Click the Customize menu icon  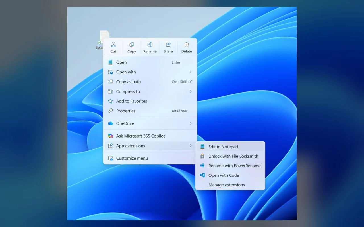[110, 158]
